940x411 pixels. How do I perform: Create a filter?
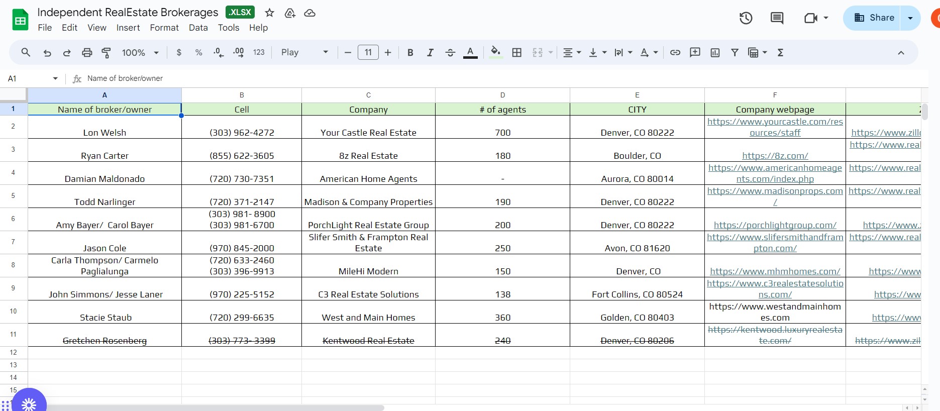pyautogui.click(x=735, y=52)
